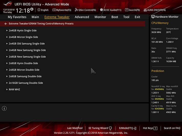Click the 1.288 V core voltage value
182x136 pixels.
(x=170, y=42)
